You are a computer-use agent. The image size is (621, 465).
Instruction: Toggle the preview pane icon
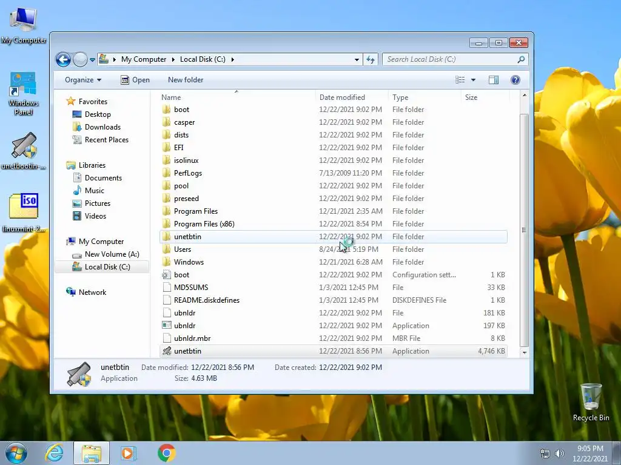pos(494,80)
